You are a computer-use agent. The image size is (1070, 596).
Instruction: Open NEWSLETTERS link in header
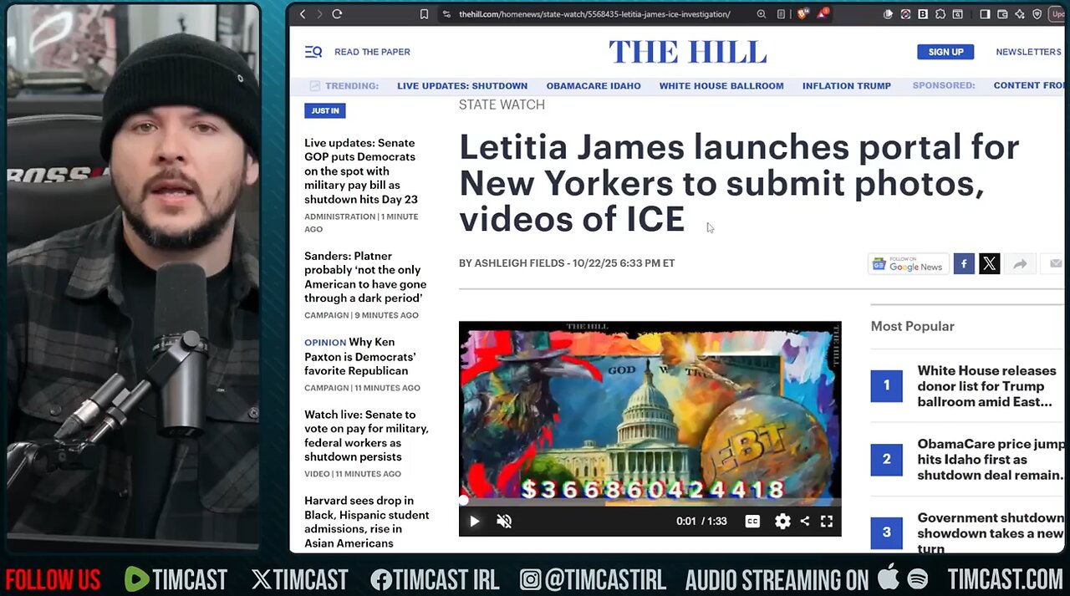point(1028,52)
